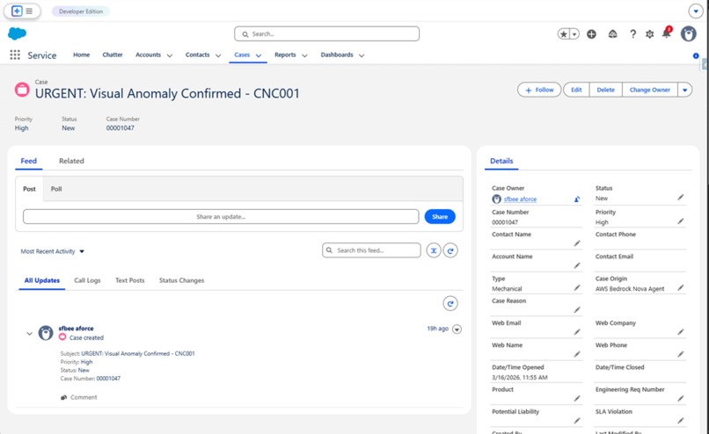
Task: Show the Call Logs feed filter
Action: tap(87, 280)
